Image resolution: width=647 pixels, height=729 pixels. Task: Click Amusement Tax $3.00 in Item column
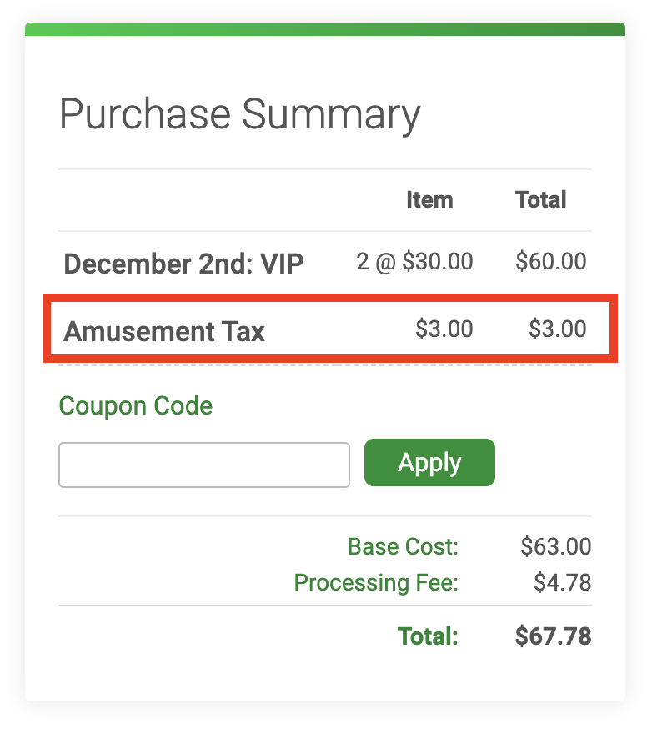coord(444,329)
